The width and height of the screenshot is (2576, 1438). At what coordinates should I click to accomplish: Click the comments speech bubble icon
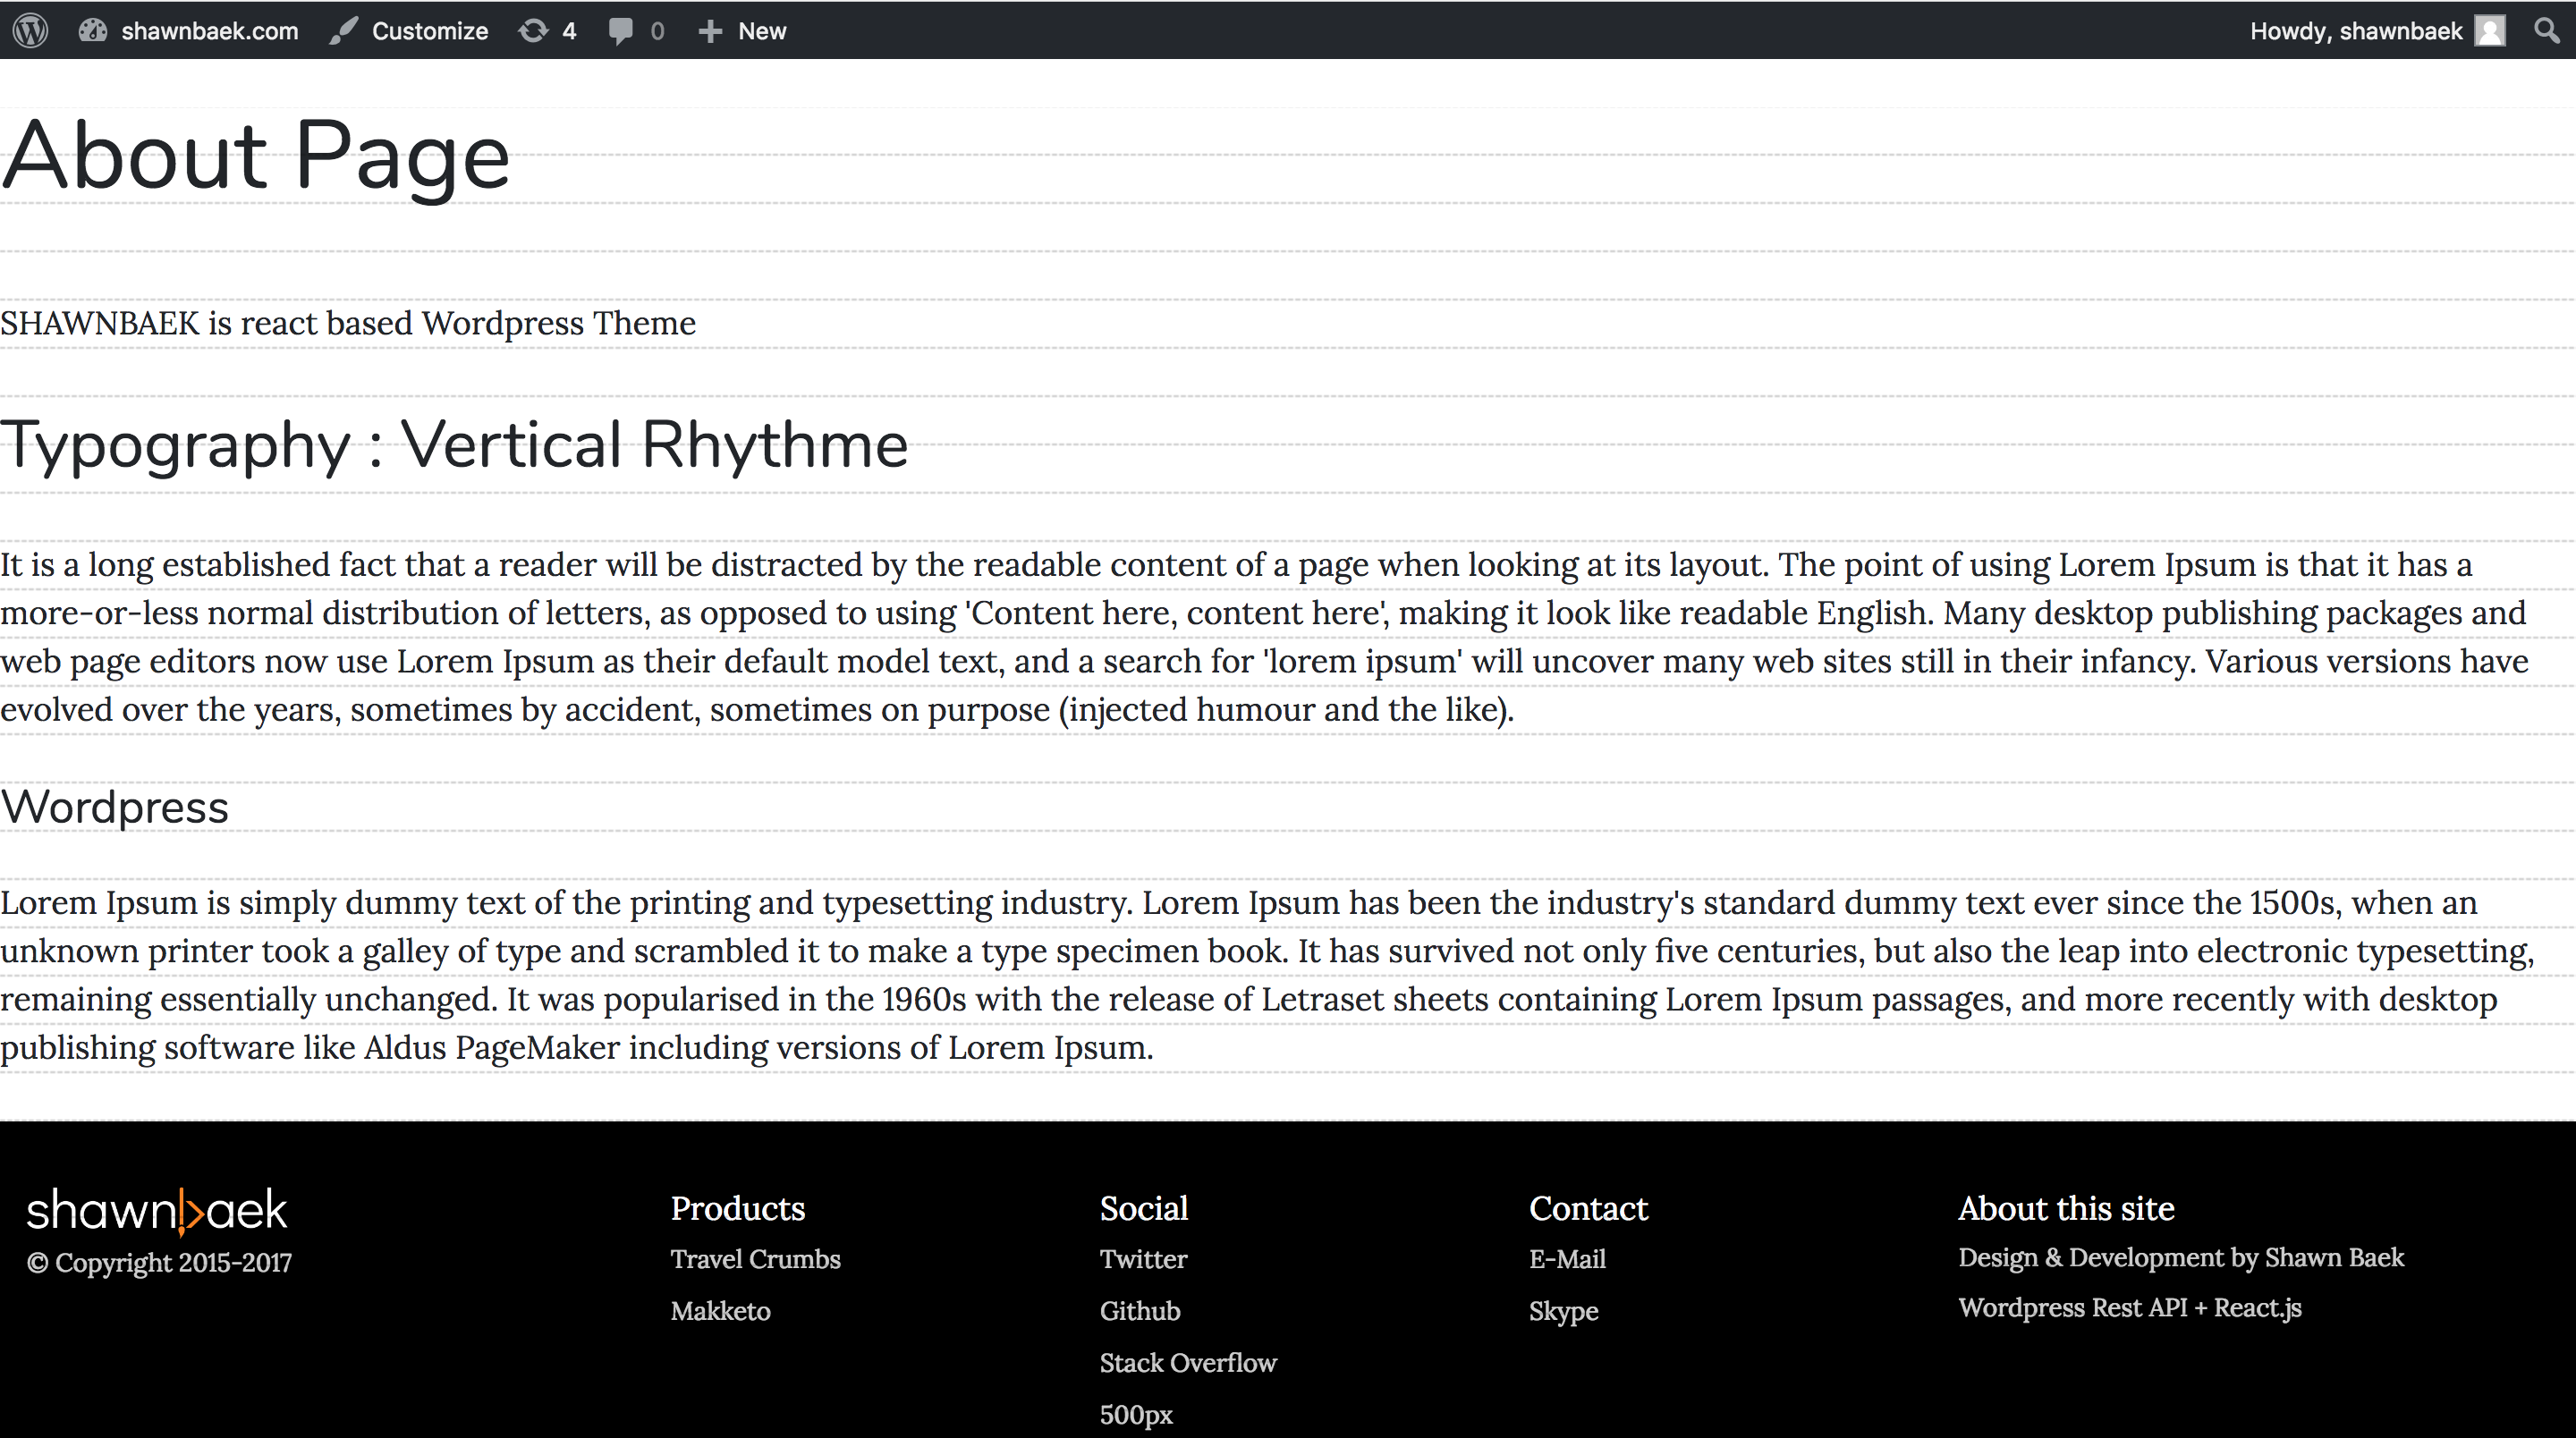620,30
